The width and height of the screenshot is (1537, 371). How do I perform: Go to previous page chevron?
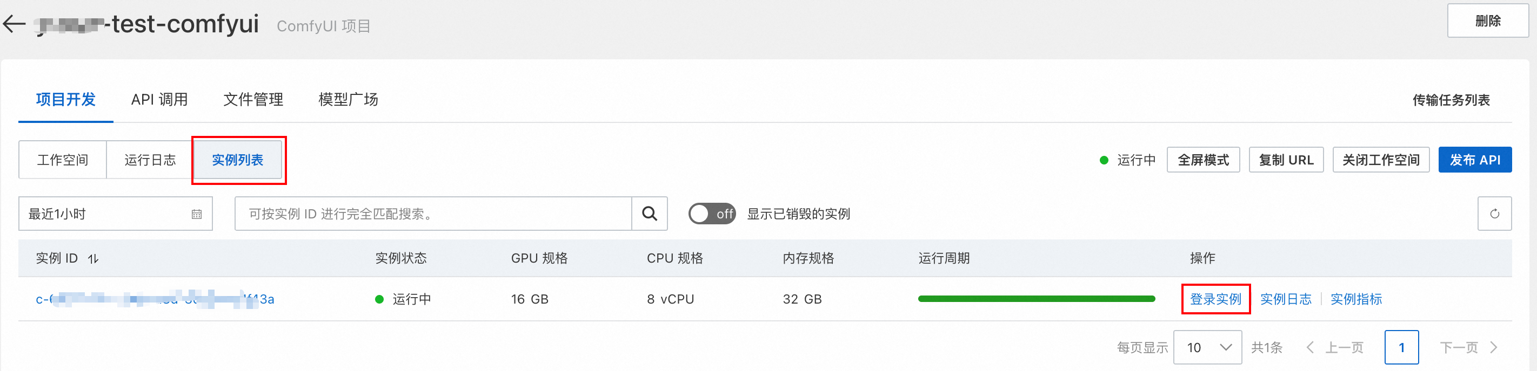click(x=1310, y=347)
